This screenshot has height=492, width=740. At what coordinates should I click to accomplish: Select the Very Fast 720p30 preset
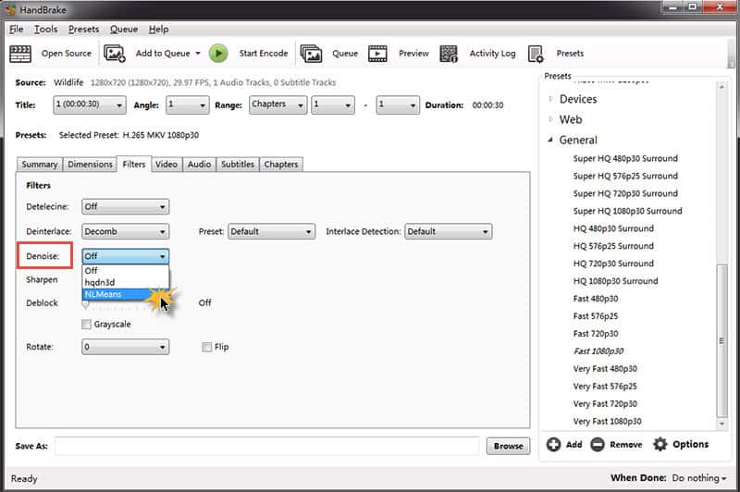point(605,404)
